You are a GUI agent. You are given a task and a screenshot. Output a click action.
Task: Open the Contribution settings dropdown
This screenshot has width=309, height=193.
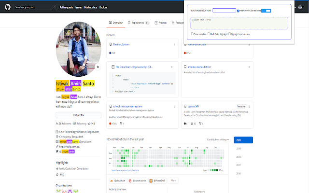pos(218,139)
